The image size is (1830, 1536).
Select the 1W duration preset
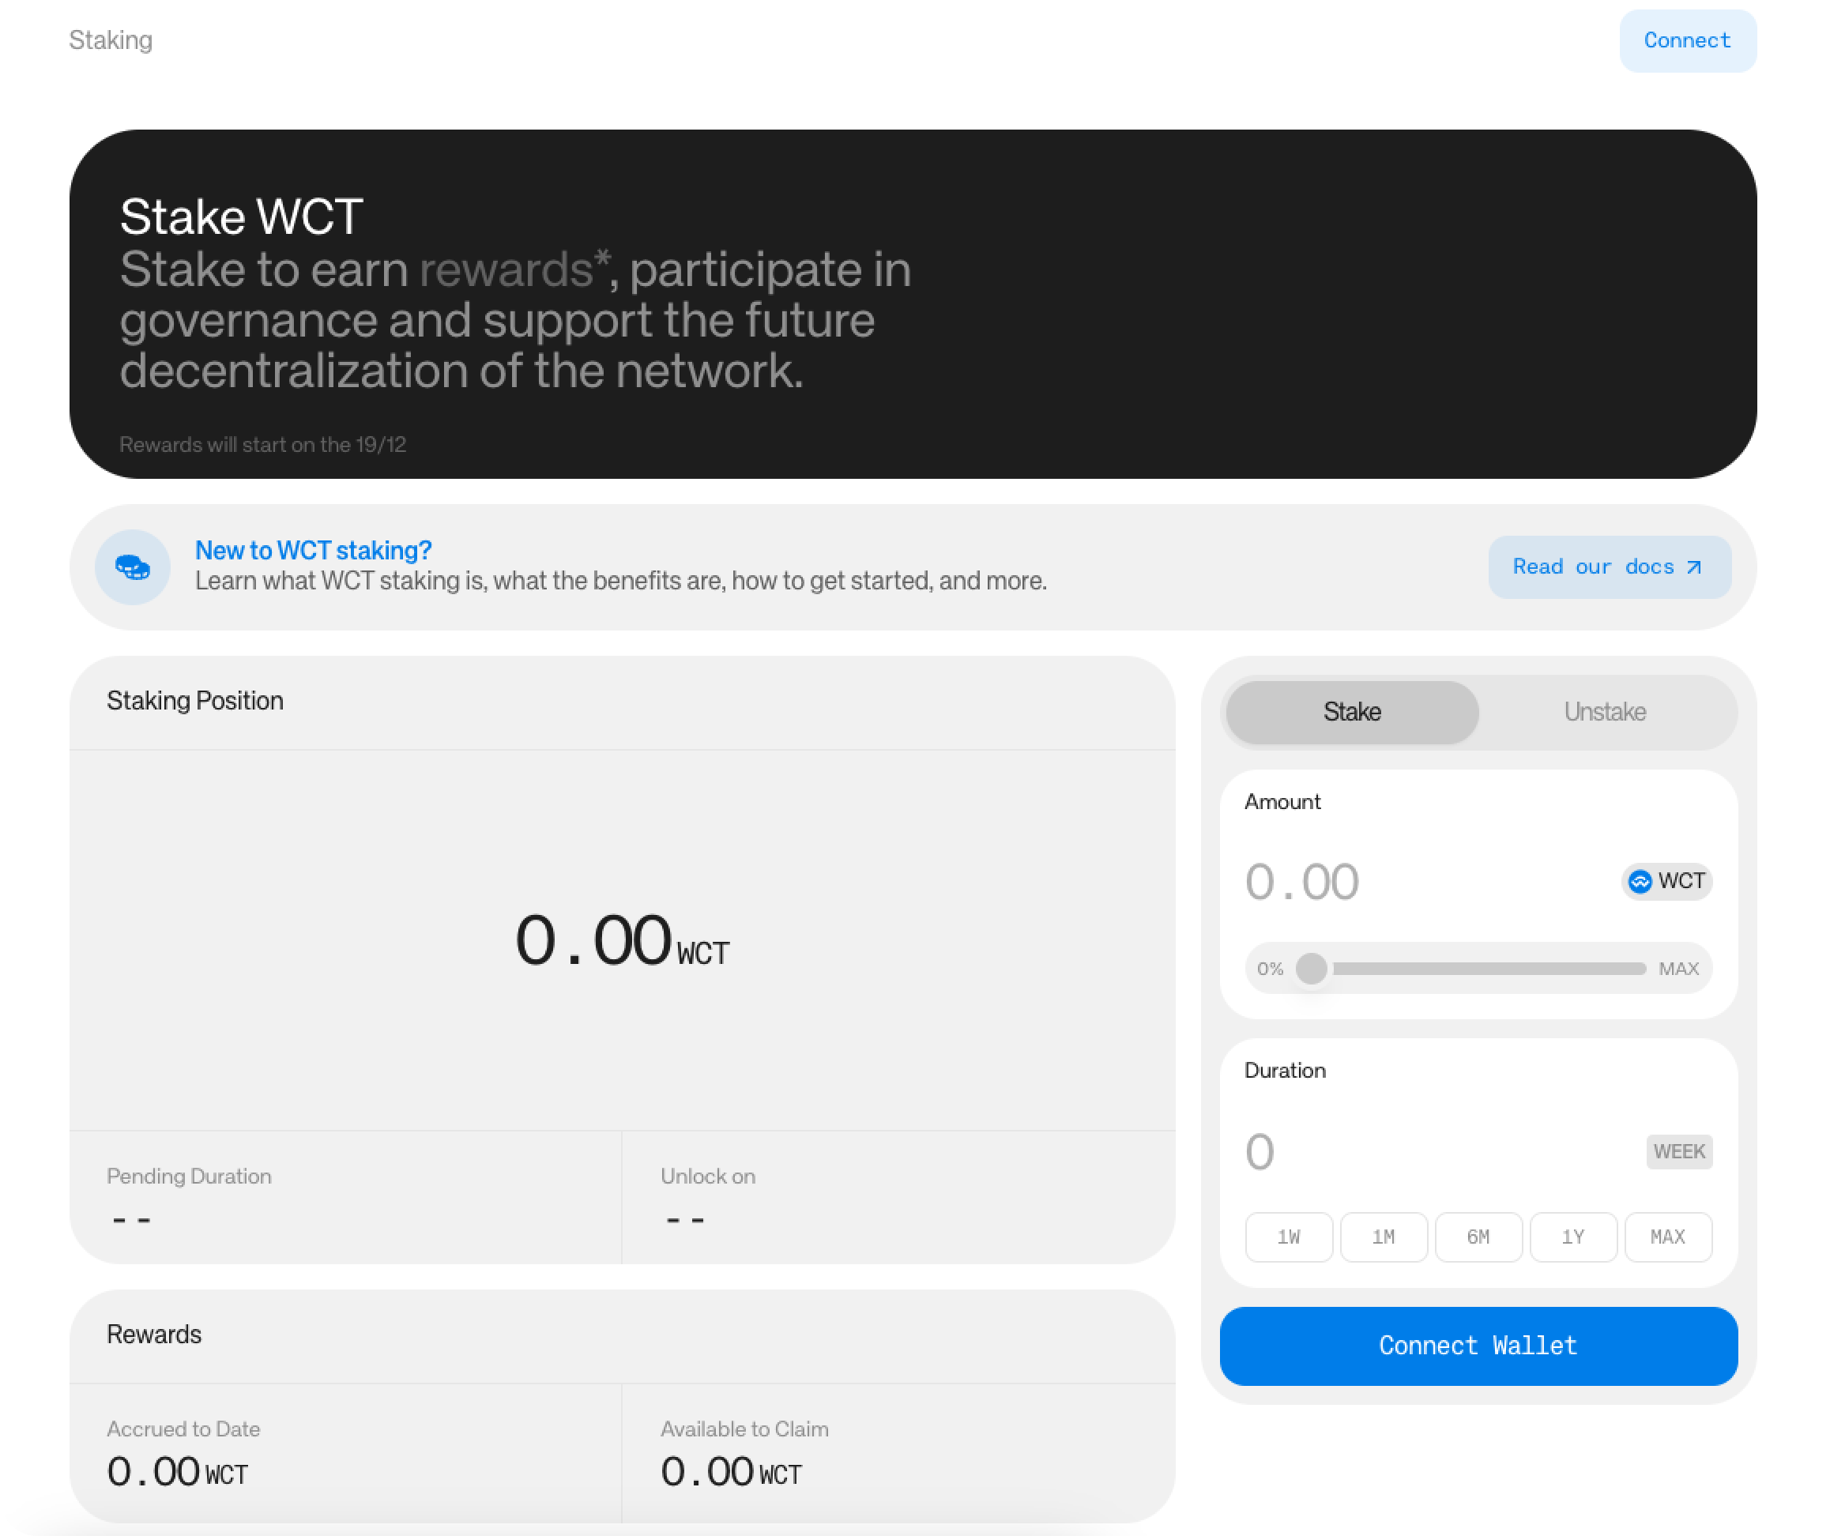click(x=1289, y=1237)
